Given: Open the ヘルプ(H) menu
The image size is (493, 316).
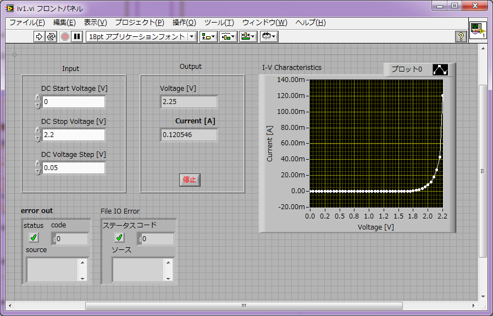Looking at the screenshot, I should [311, 23].
